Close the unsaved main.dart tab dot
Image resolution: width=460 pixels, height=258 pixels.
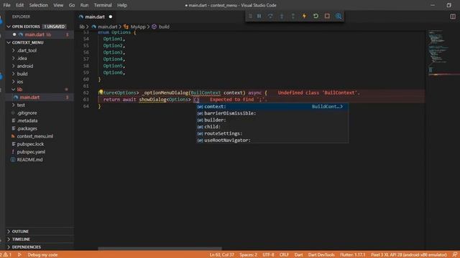coord(111,17)
